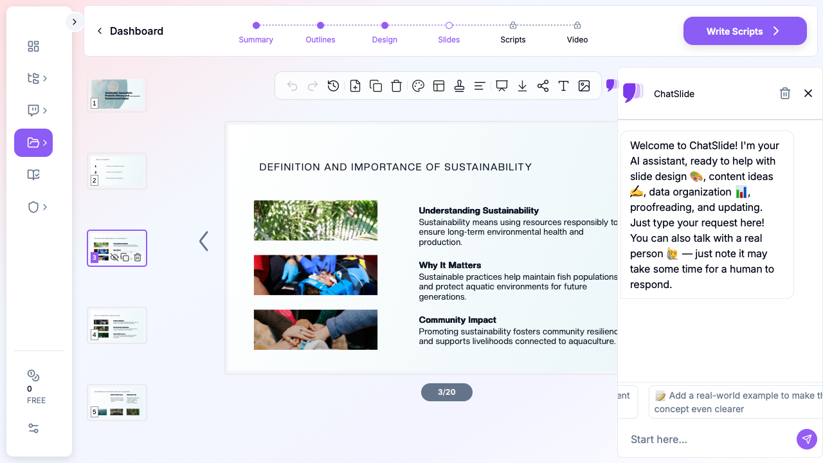Image resolution: width=823 pixels, height=463 pixels.
Task: Add a new slide page
Action: pyautogui.click(x=355, y=86)
